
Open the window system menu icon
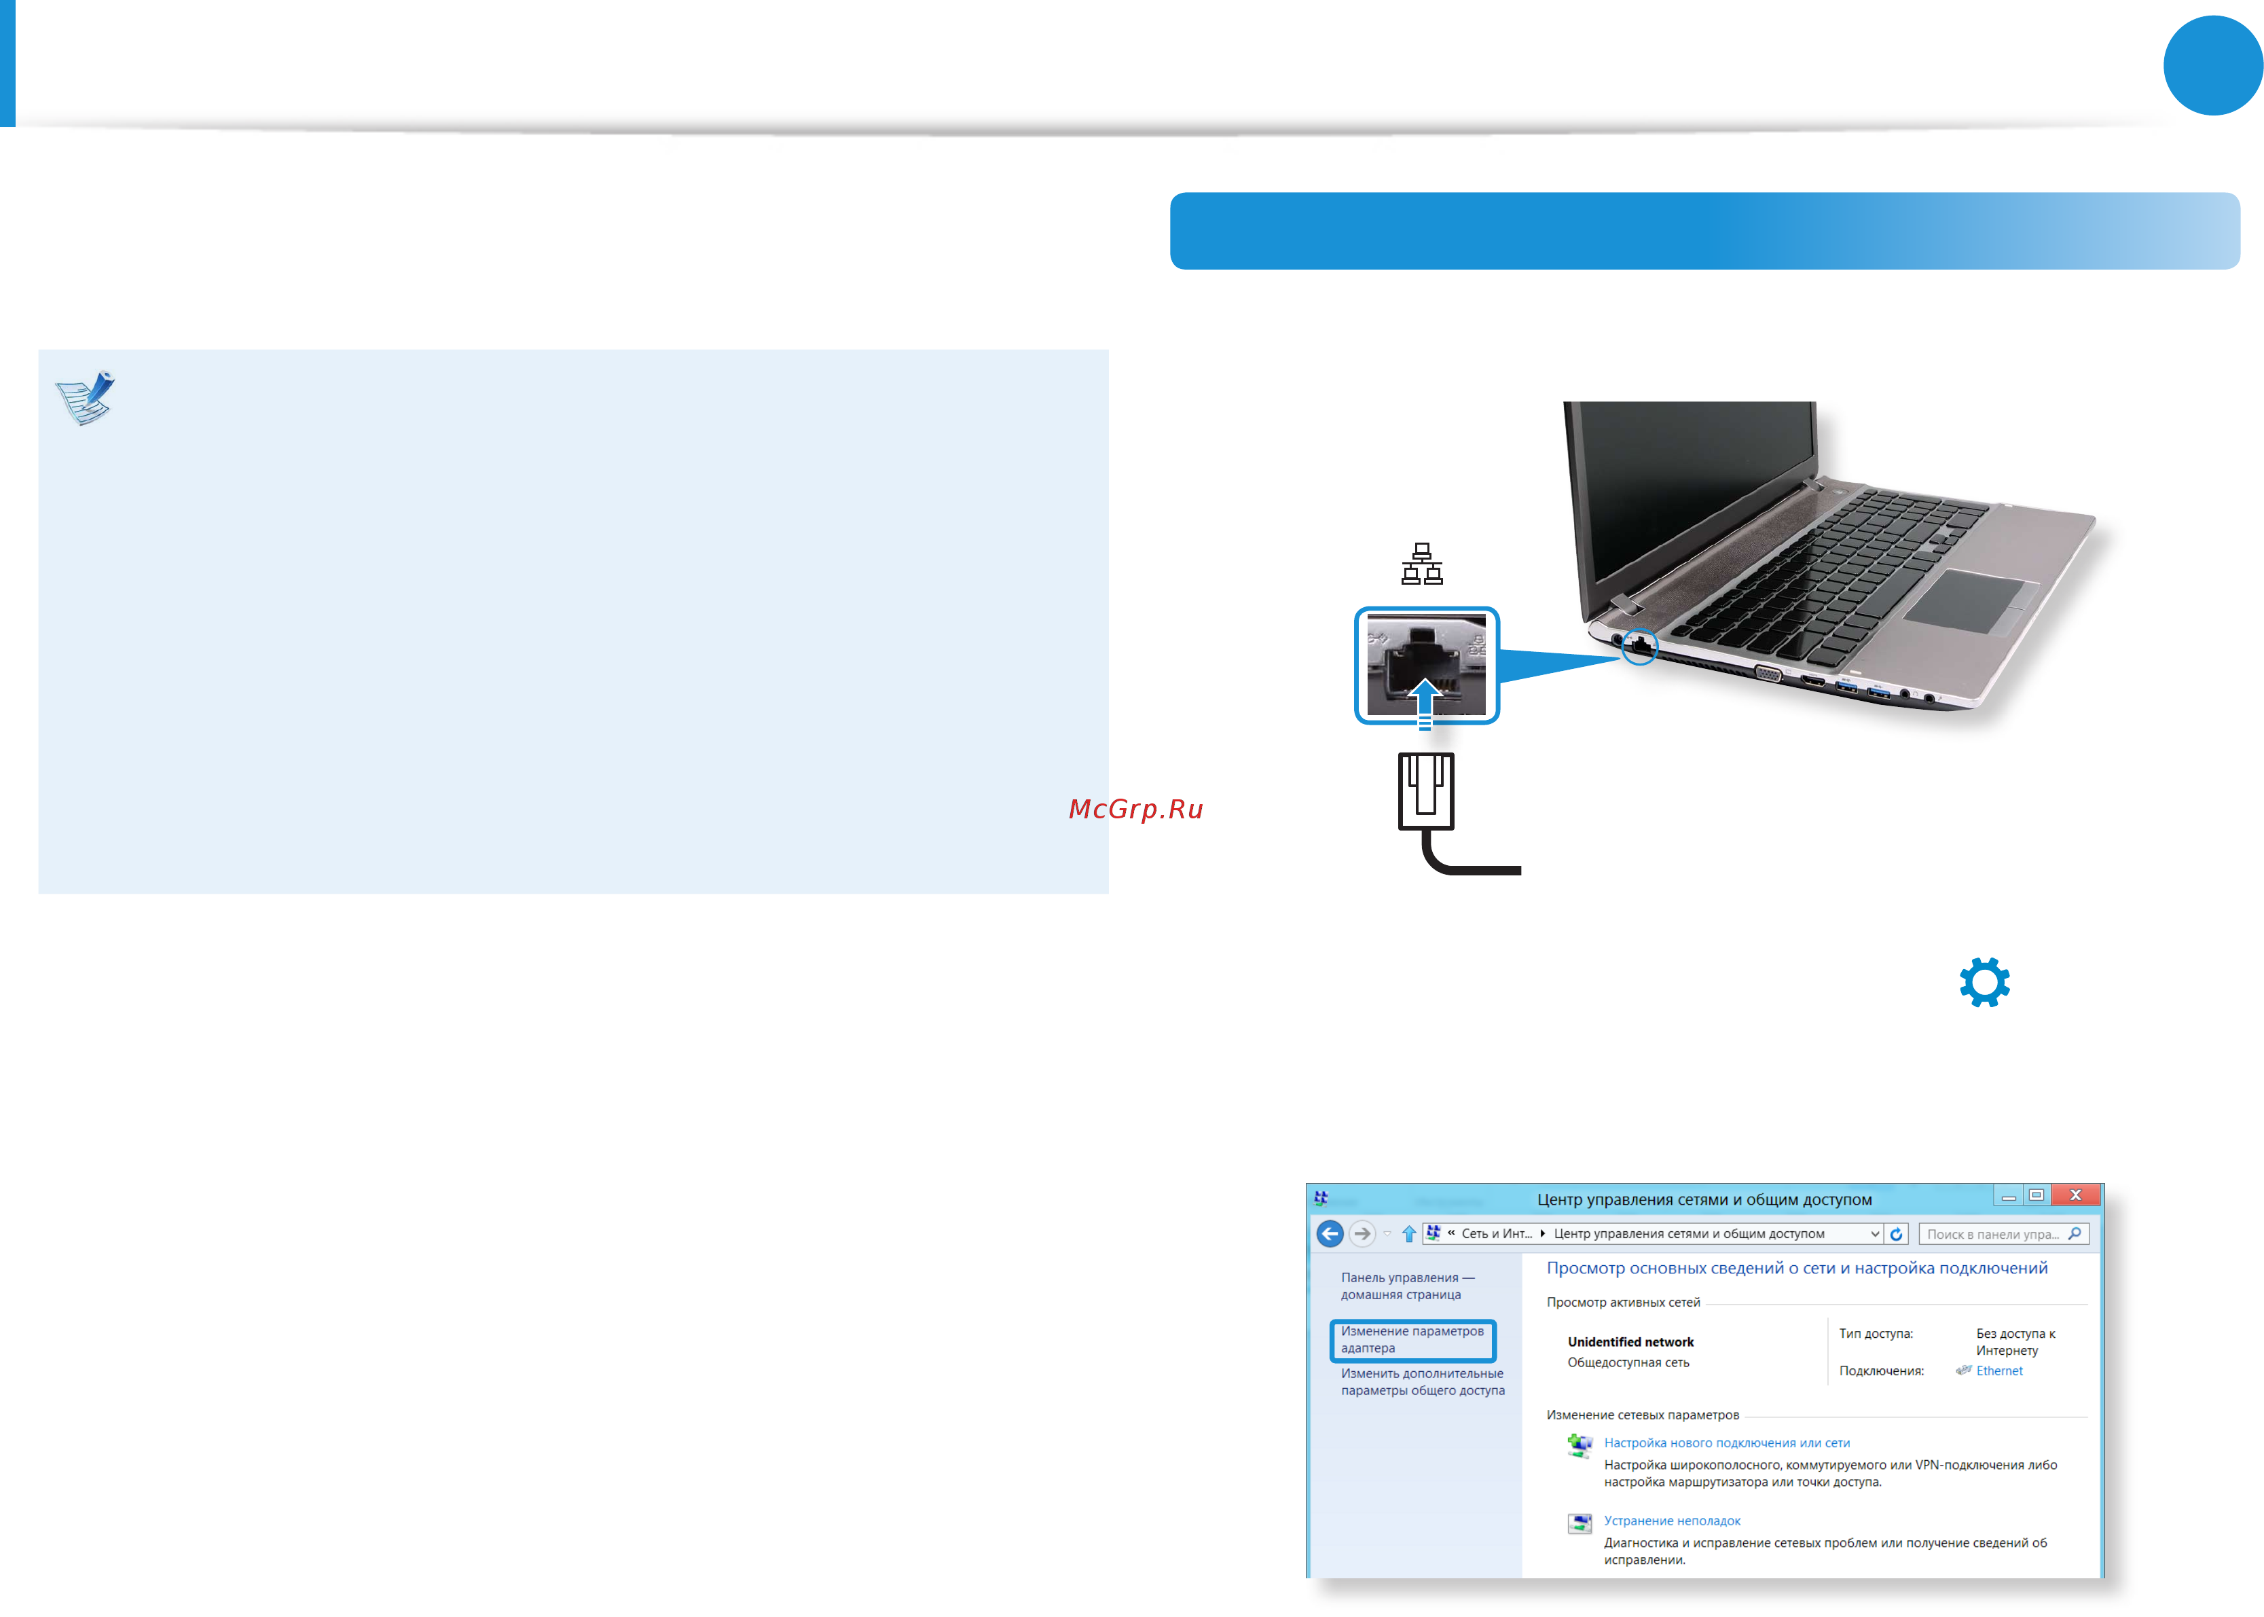1320,1198
